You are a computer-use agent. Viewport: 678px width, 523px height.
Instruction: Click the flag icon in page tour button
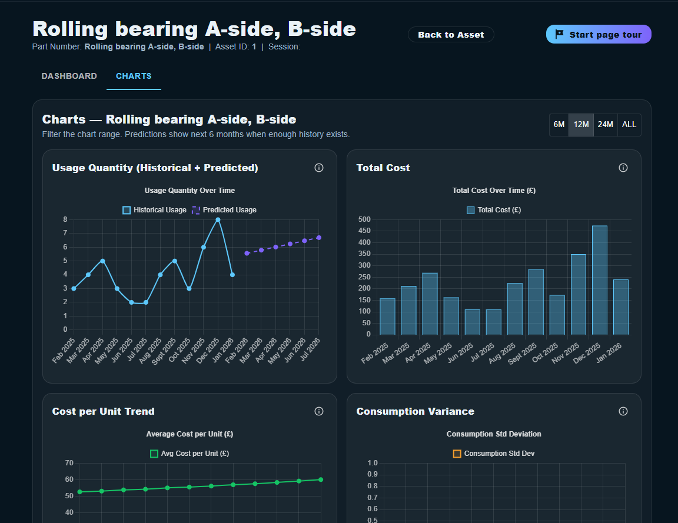[559, 35]
